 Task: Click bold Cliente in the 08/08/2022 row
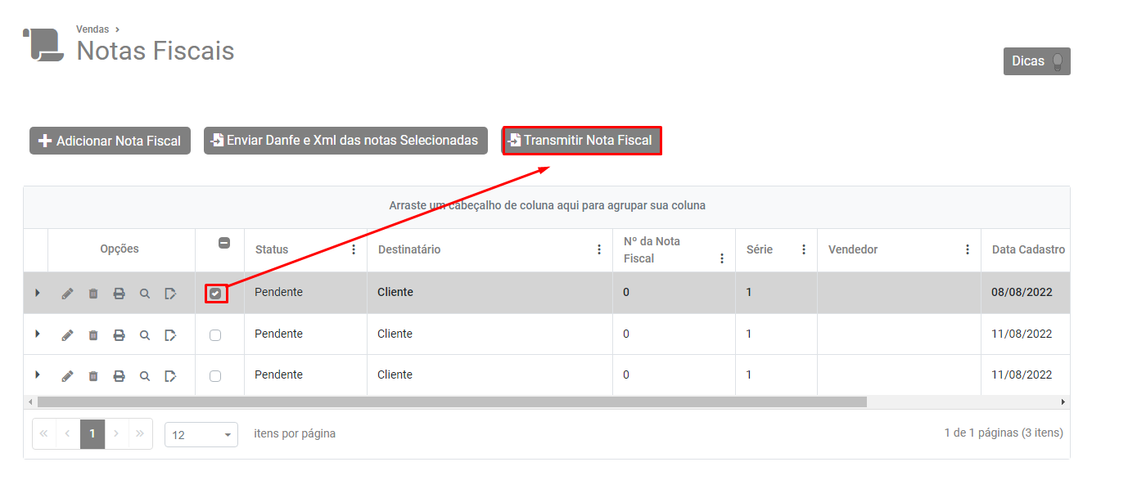[x=395, y=292]
